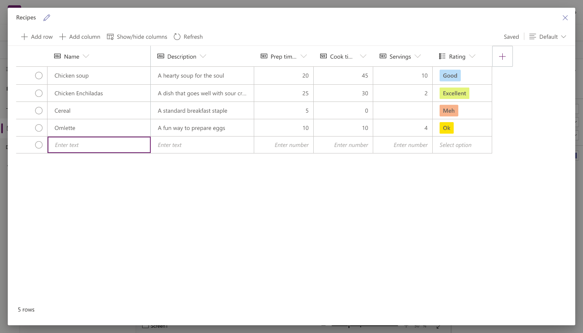
Task: Click the Excellent rating tag
Action: point(454,93)
